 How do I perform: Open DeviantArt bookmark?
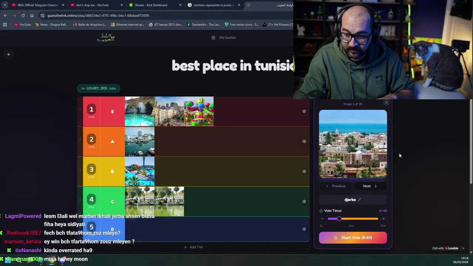(204, 25)
